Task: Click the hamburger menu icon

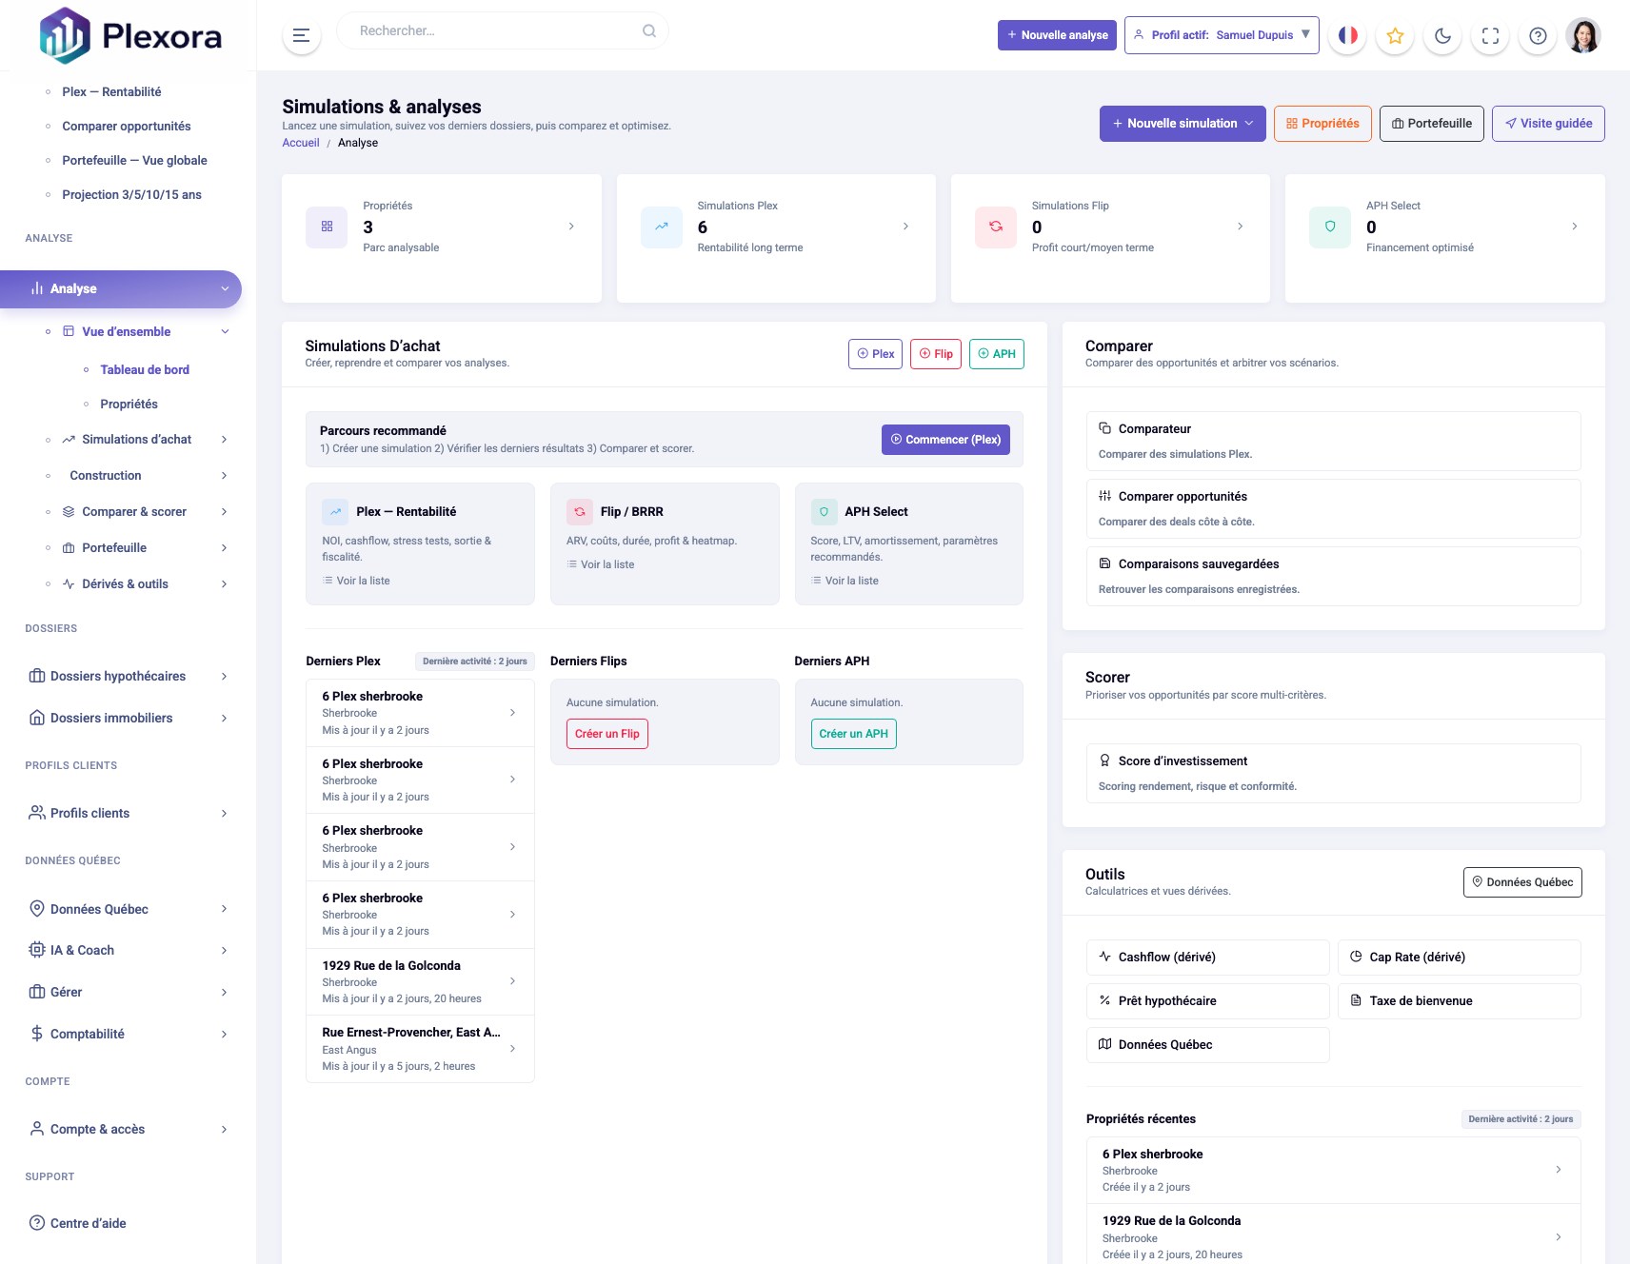Action: tap(301, 35)
